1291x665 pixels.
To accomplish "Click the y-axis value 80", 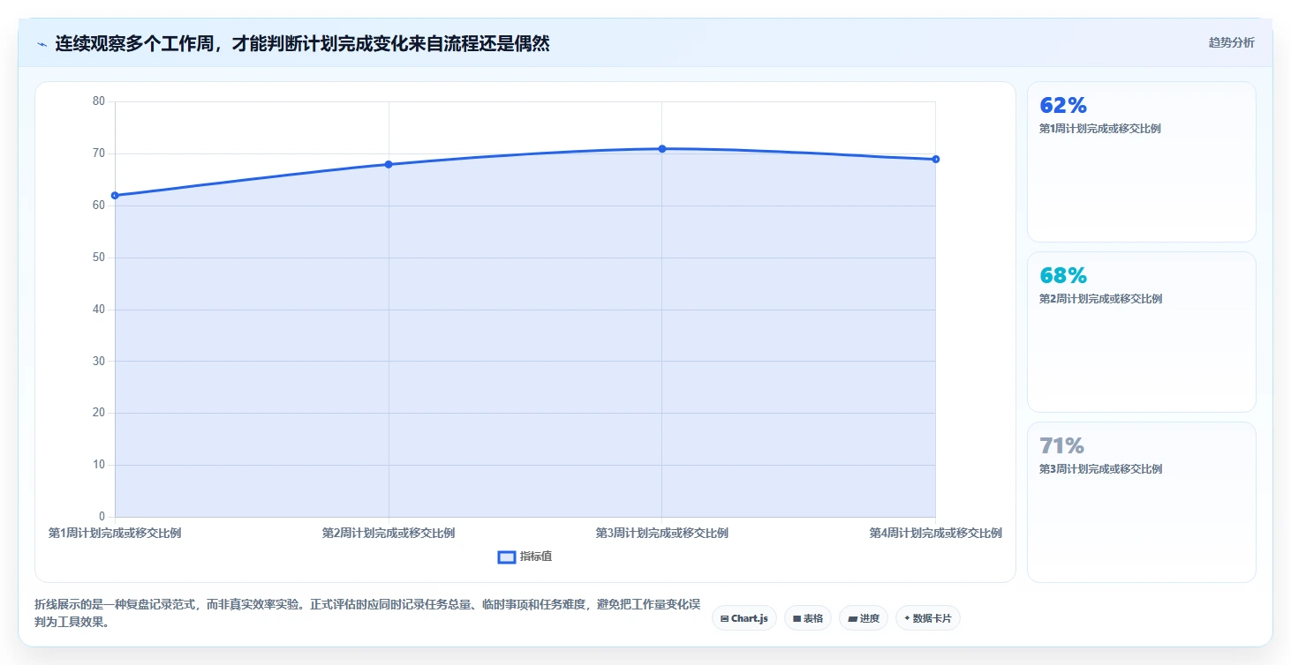I will [98, 101].
